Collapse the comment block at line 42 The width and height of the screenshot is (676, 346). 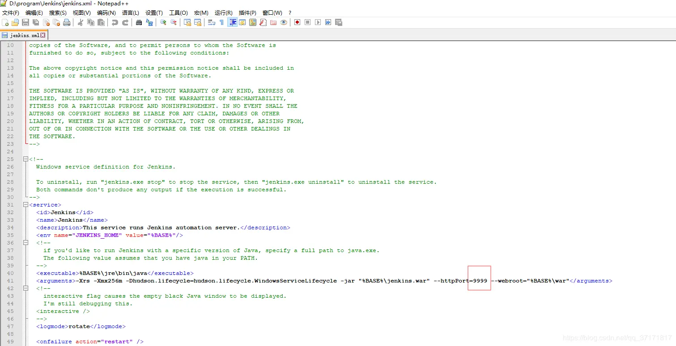click(x=25, y=288)
